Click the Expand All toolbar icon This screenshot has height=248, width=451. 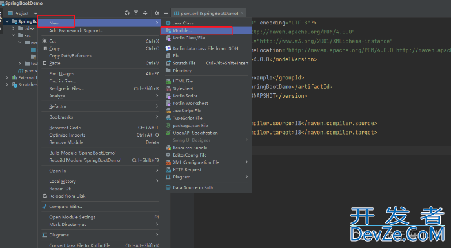point(136,13)
